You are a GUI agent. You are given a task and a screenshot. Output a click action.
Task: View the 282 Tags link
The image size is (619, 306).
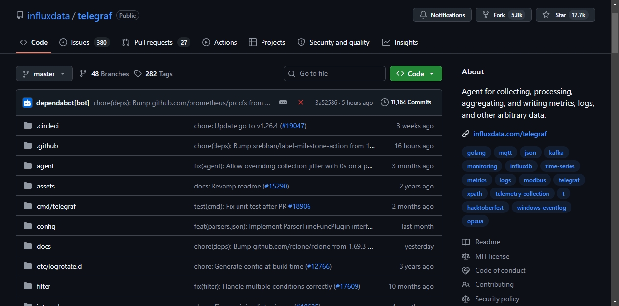click(x=153, y=74)
